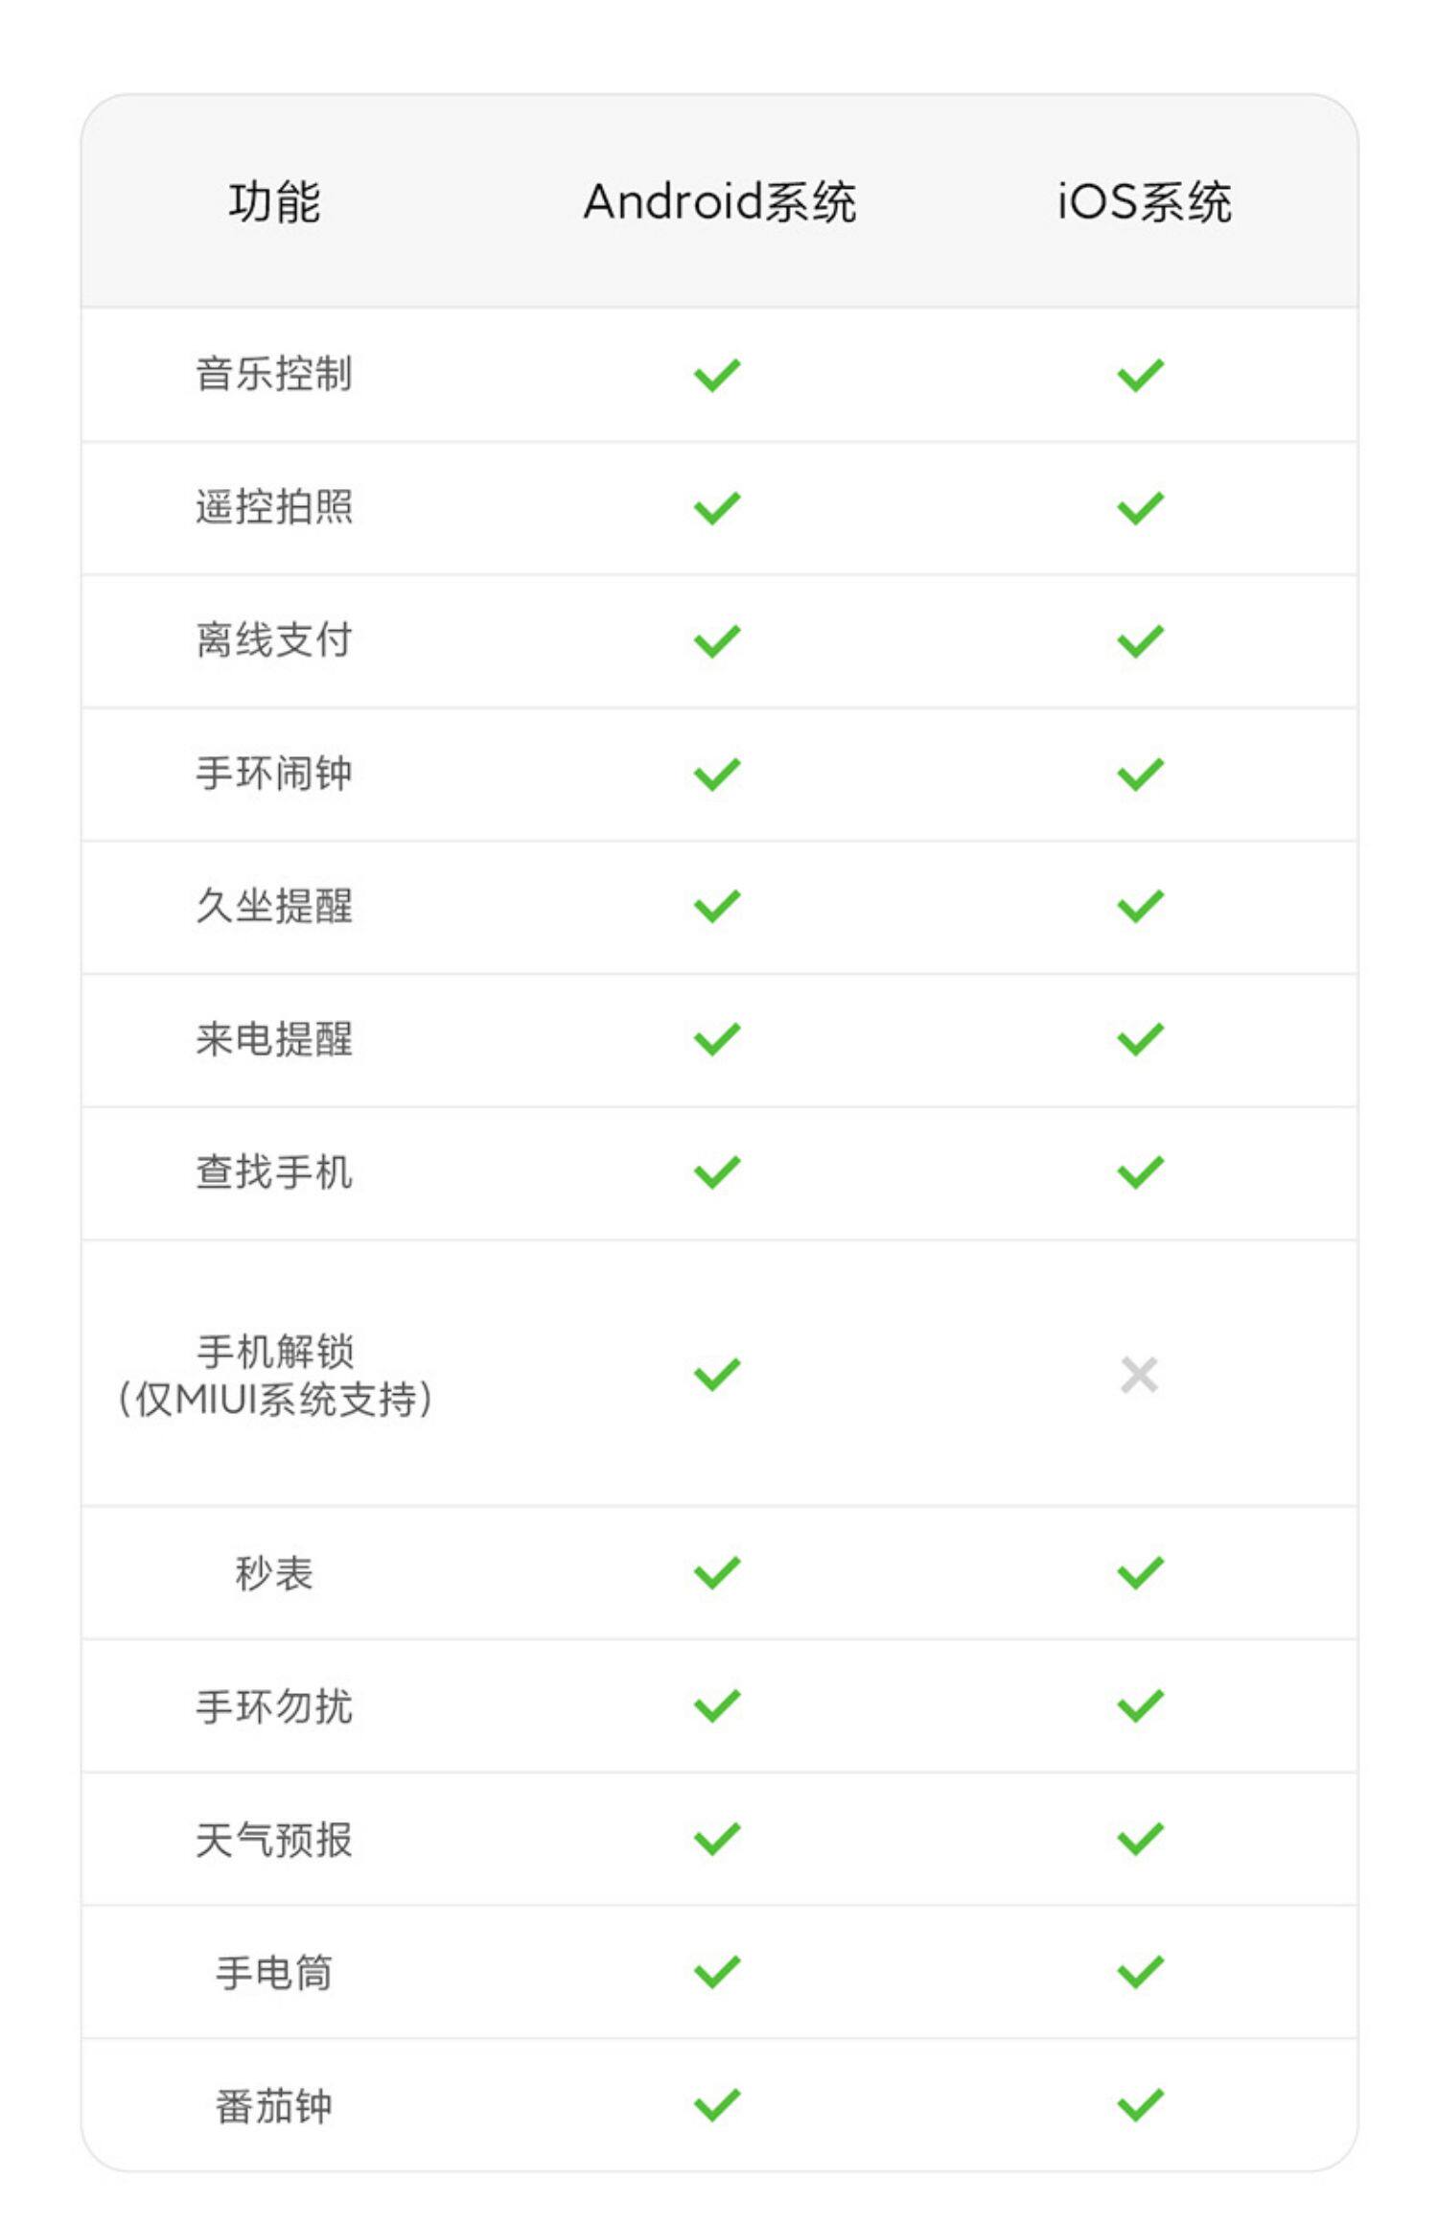This screenshot has width=1438, height=2226.
Task: Click the gray X for 手机解锁 on iOS
Action: [1139, 1375]
